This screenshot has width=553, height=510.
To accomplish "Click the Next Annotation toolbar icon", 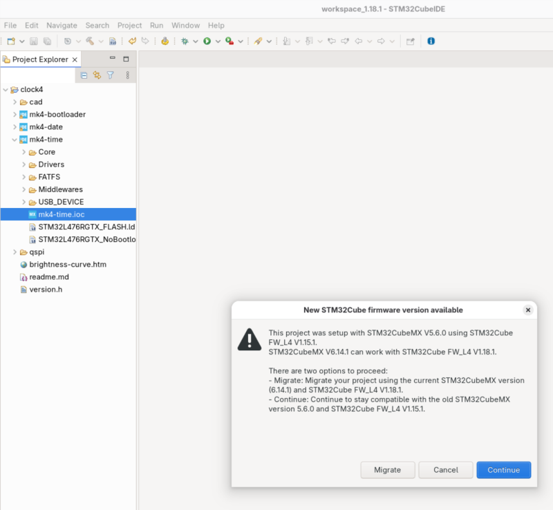I will point(287,41).
